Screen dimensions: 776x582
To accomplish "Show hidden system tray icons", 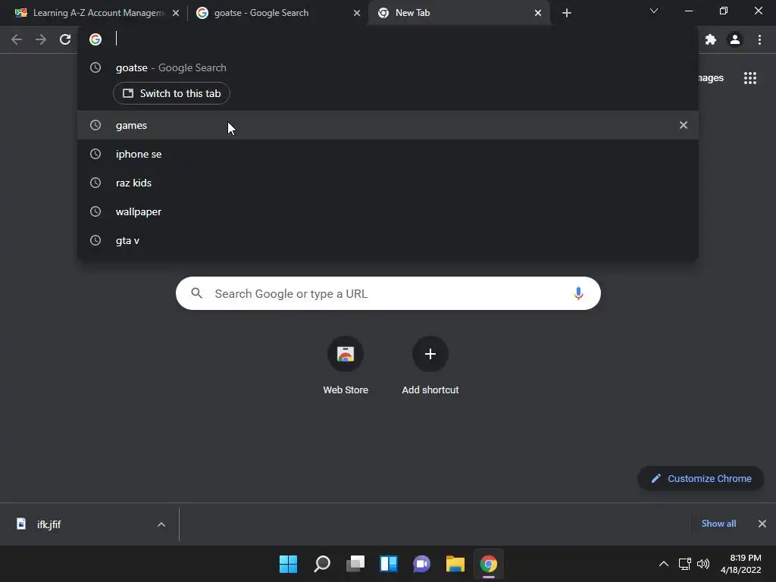I will (x=664, y=564).
